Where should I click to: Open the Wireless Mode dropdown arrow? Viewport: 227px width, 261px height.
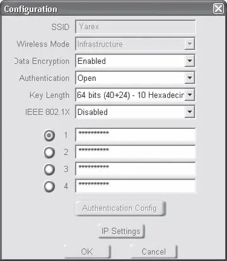click(190, 44)
